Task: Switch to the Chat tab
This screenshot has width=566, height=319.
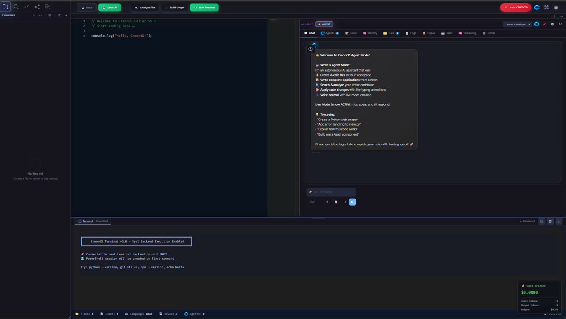Action: (x=309, y=33)
